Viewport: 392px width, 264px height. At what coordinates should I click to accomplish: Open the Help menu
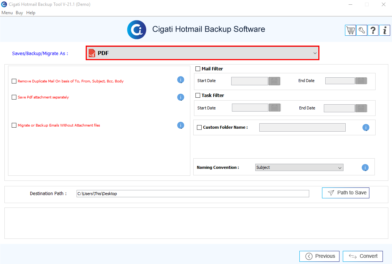click(x=31, y=13)
